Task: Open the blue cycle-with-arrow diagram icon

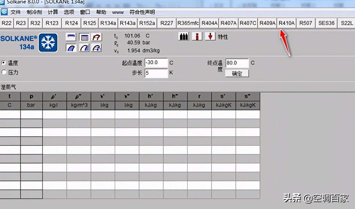Action: click(96, 48)
